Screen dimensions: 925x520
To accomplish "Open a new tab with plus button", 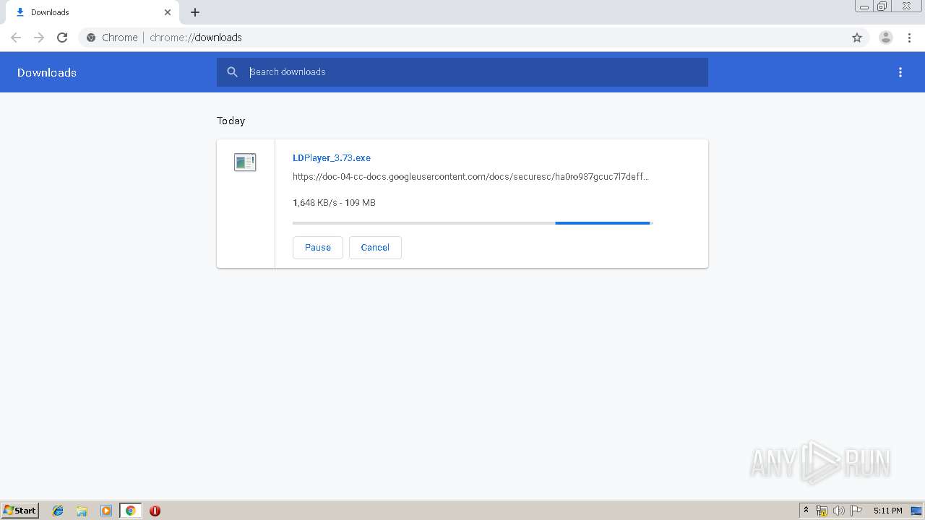I will click(195, 12).
